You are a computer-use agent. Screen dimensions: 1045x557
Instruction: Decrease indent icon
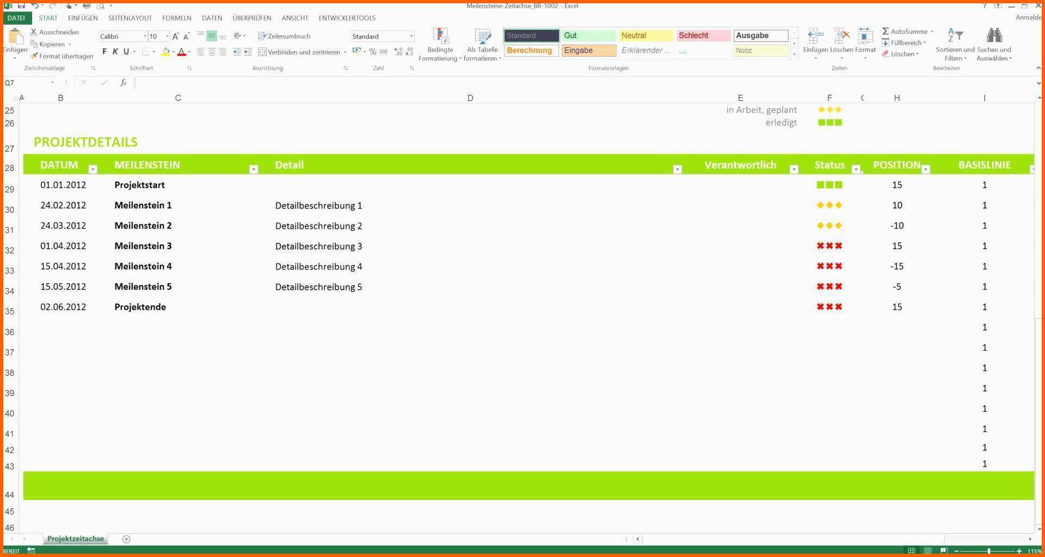coord(237,52)
